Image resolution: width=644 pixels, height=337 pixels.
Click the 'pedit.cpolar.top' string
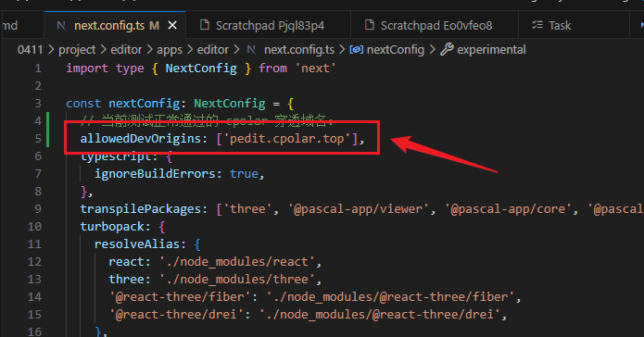point(286,139)
